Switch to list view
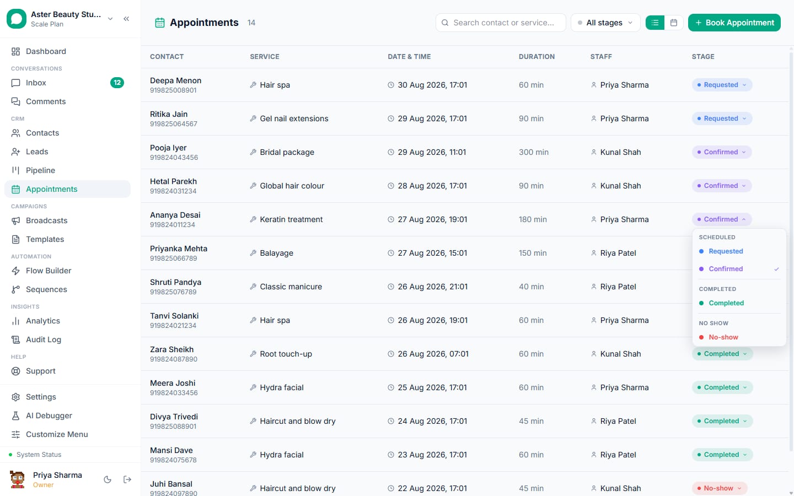The image size is (794, 496). point(655,23)
